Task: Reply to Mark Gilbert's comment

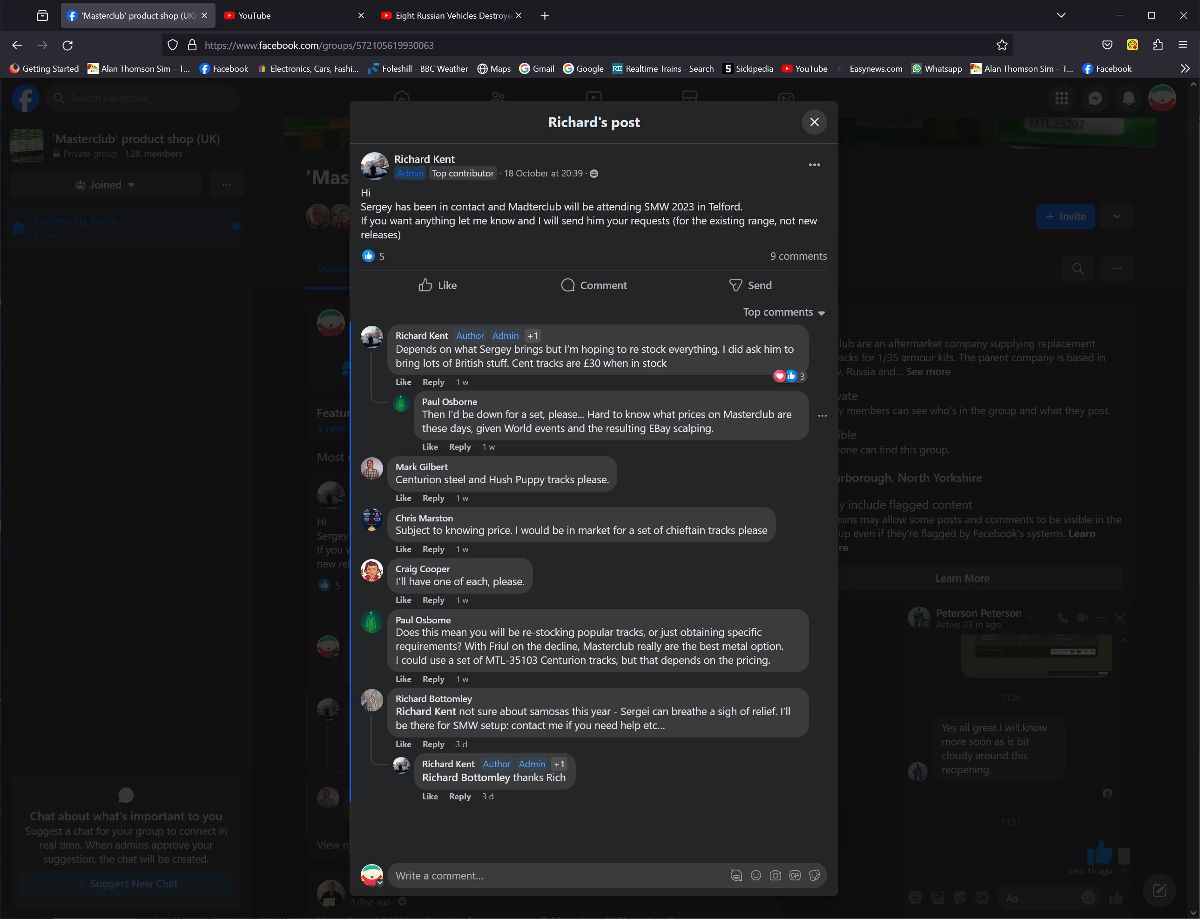Action: coord(433,498)
